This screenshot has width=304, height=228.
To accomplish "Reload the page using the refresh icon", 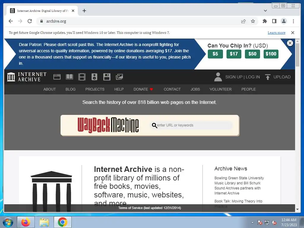I will (x=30, y=21).
